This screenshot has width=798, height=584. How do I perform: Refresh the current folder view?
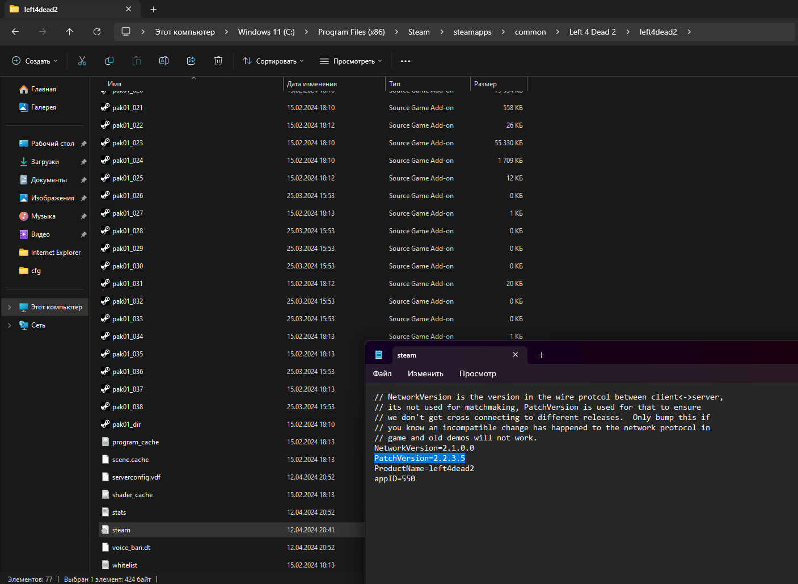click(x=97, y=32)
